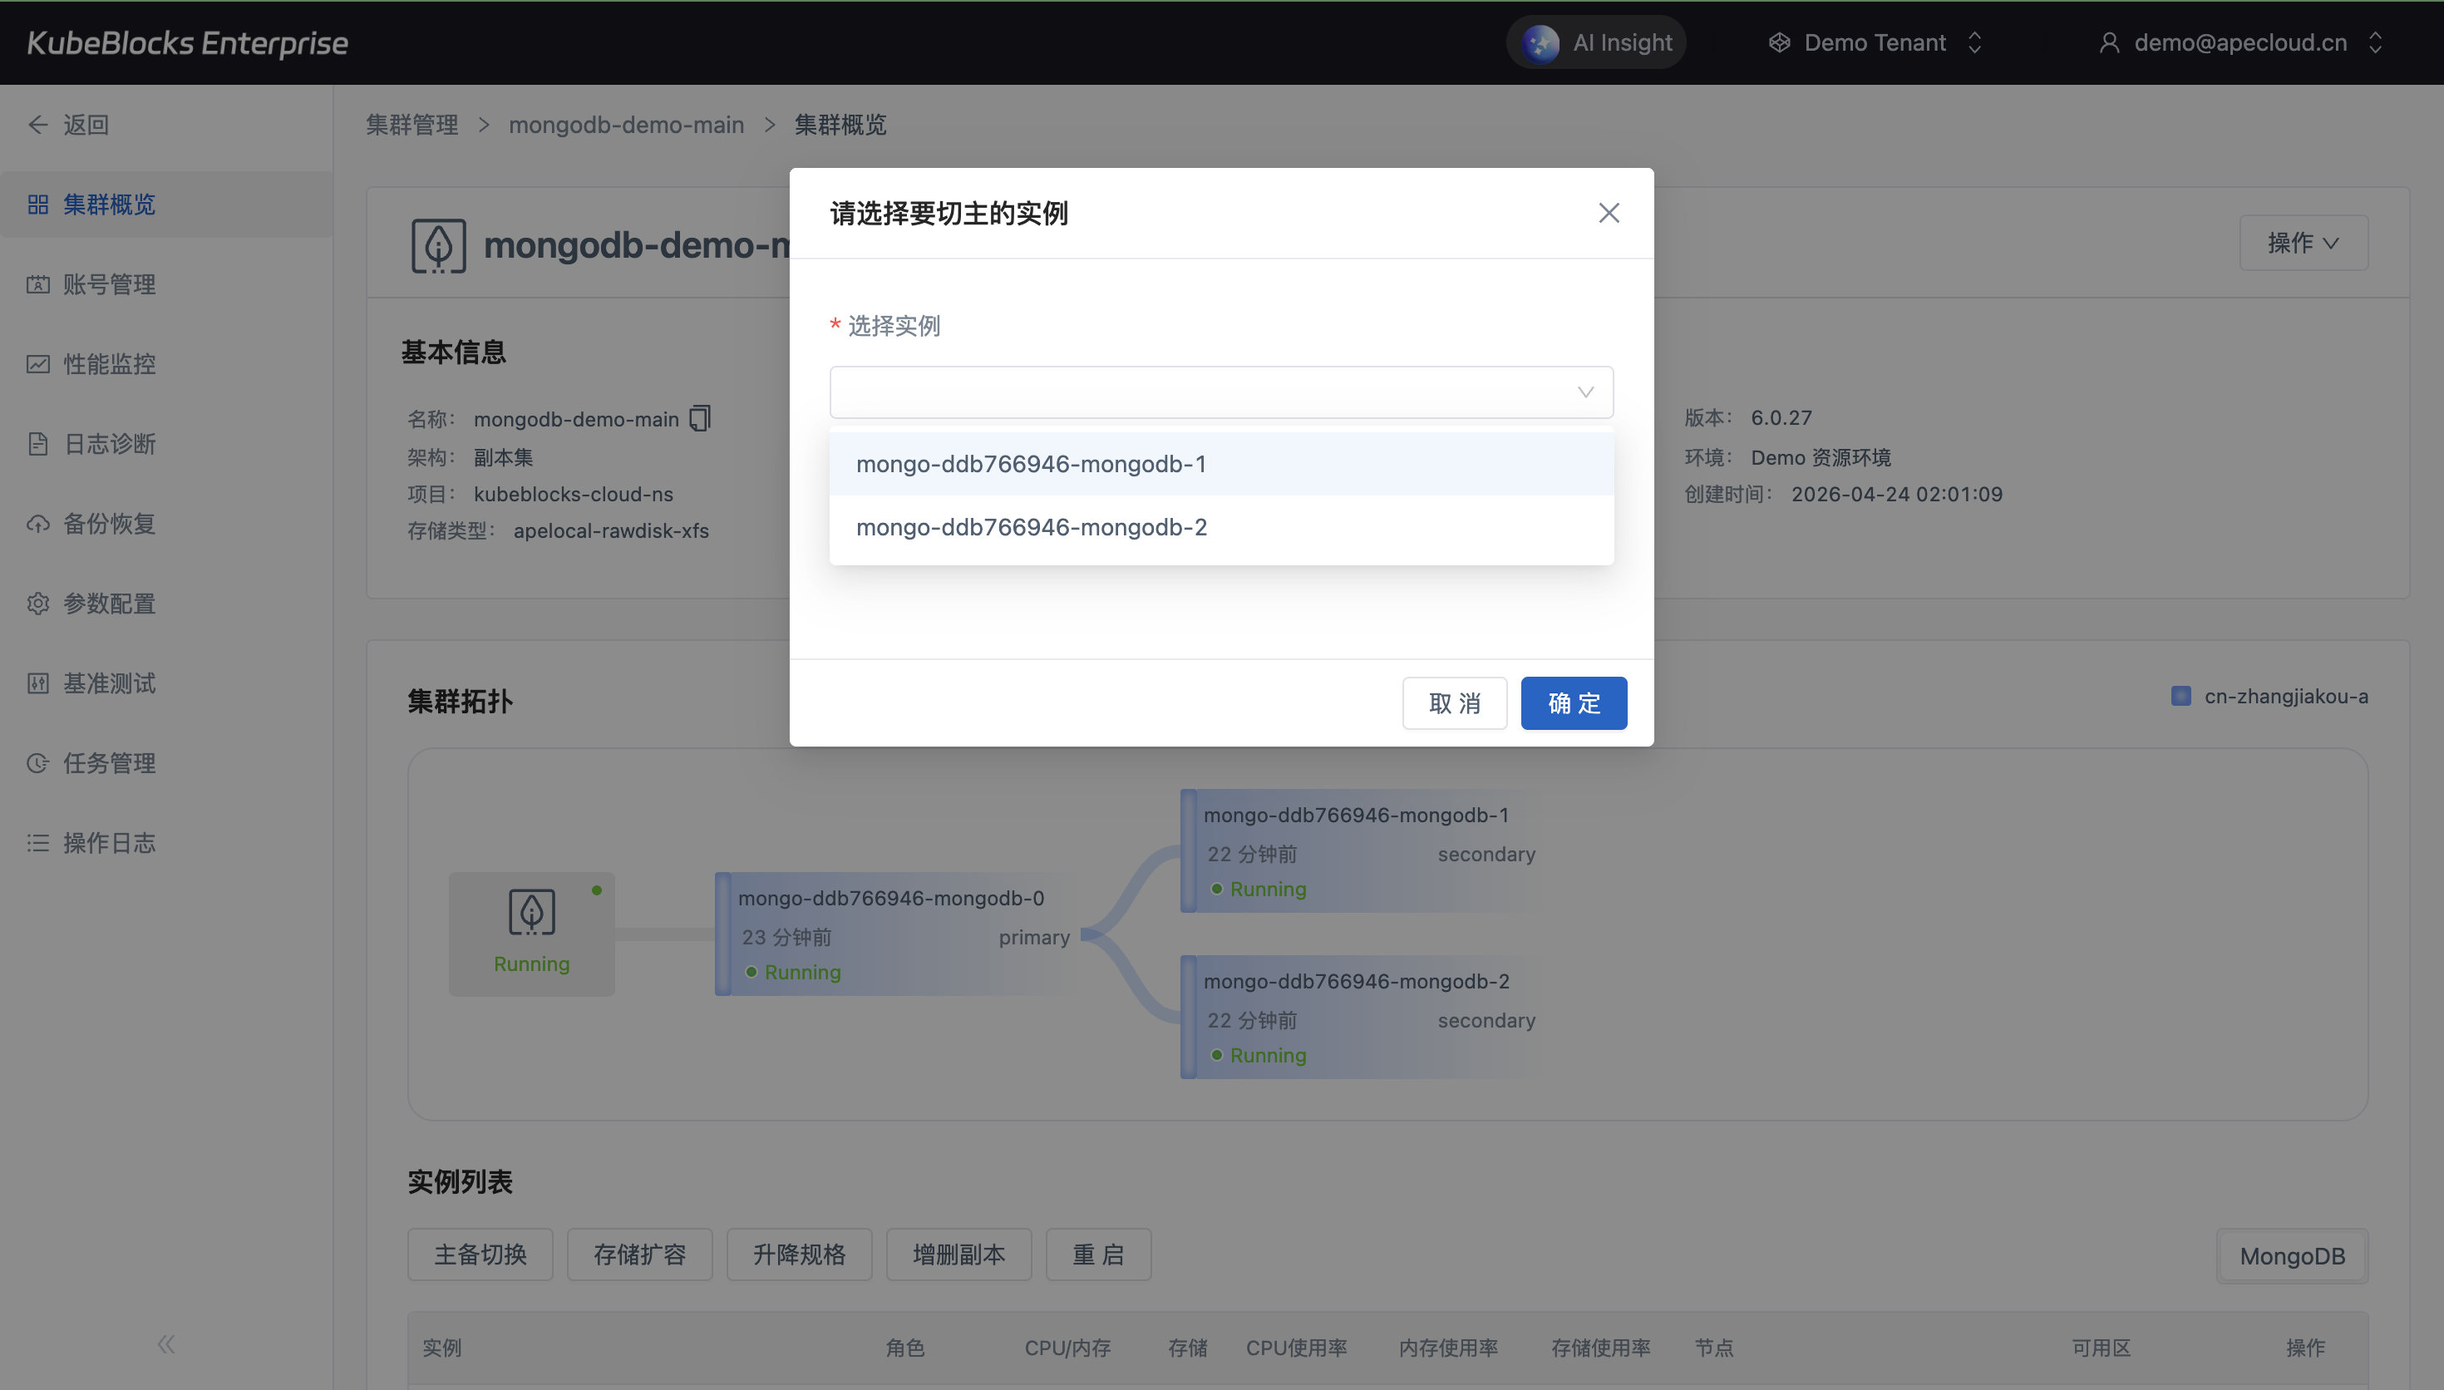Click the AI Insight icon
Image resolution: width=2444 pixels, height=1390 pixels.
(1540, 43)
